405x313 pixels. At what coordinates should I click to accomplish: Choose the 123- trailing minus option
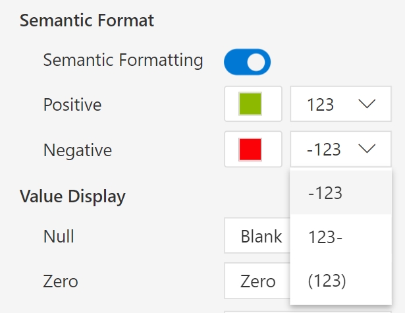(x=325, y=237)
